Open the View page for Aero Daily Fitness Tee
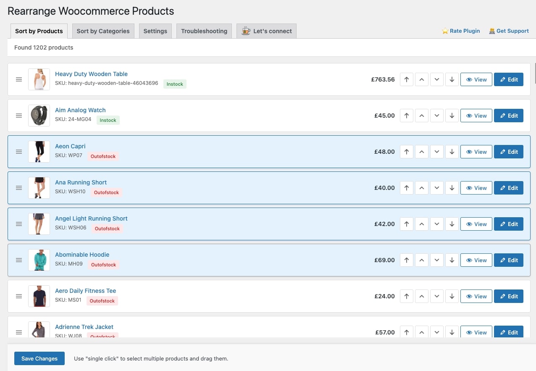This screenshot has height=371, width=536. [x=476, y=296]
